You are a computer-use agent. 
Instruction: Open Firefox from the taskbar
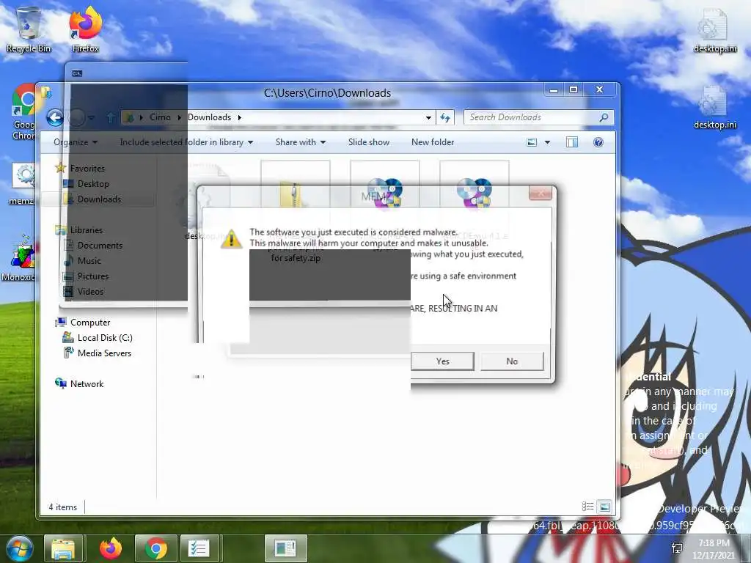(111, 548)
